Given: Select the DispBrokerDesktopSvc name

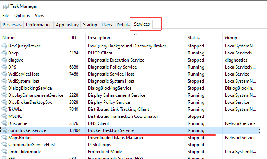Looking at the screenshot, I should (x=30, y=102).
